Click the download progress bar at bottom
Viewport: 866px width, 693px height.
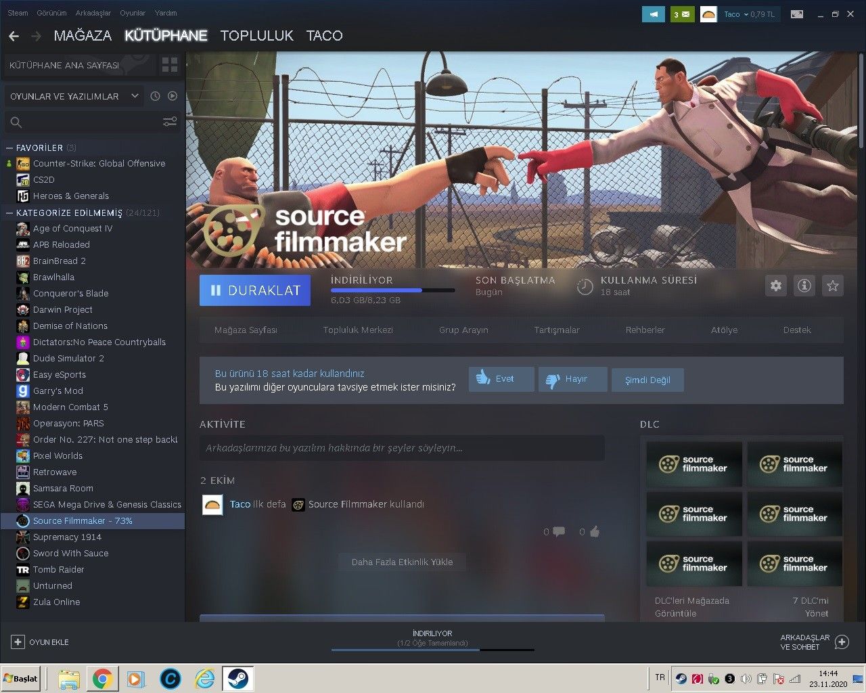click(x=432, y=650)
